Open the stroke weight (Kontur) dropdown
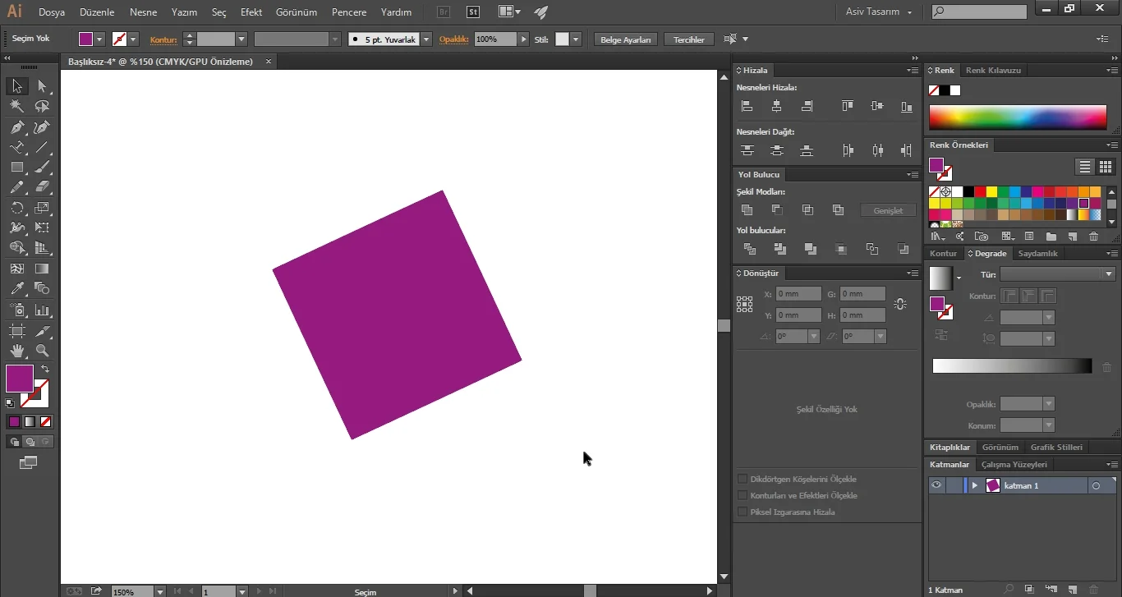The height and width of the screenshot is (597, 1122). 241,39
